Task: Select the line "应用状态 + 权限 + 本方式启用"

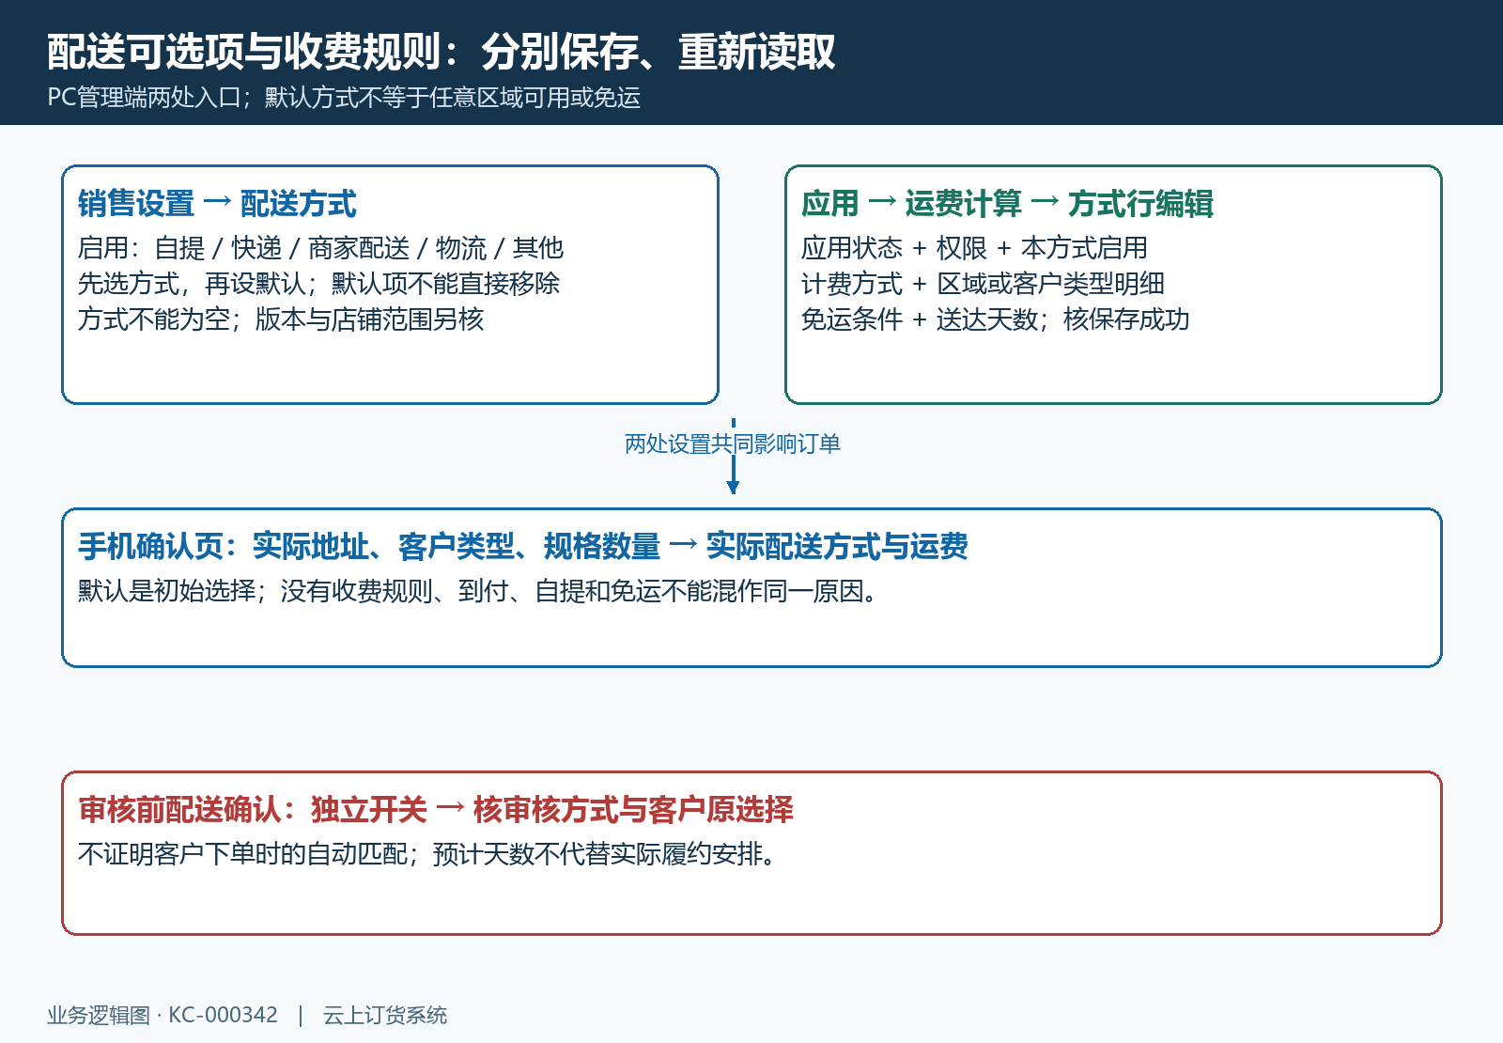Action: pos(974,248)
